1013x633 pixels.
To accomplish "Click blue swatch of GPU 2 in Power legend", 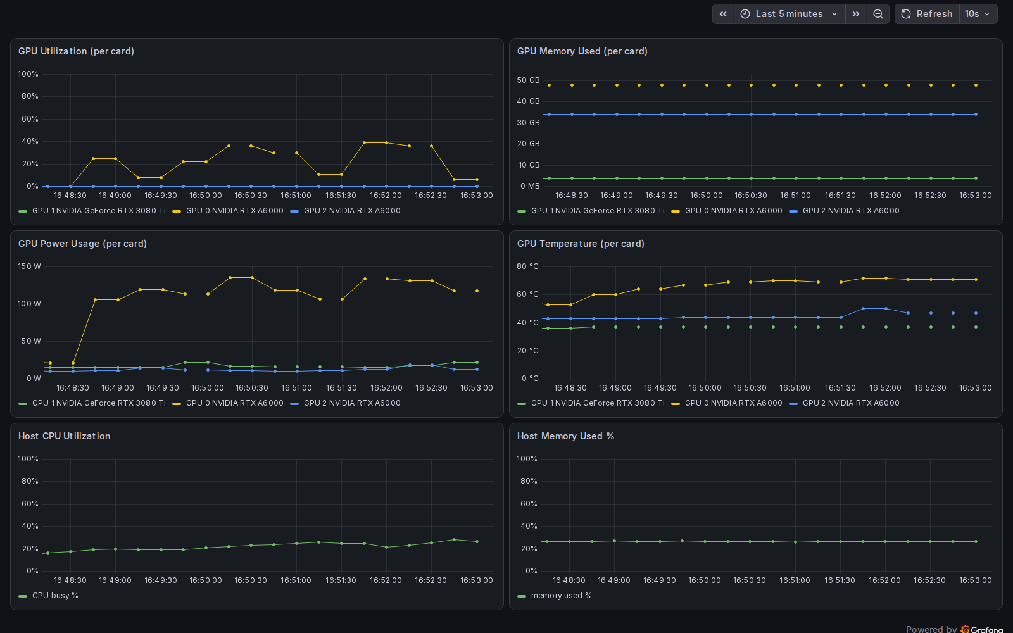I will point(294,404).
